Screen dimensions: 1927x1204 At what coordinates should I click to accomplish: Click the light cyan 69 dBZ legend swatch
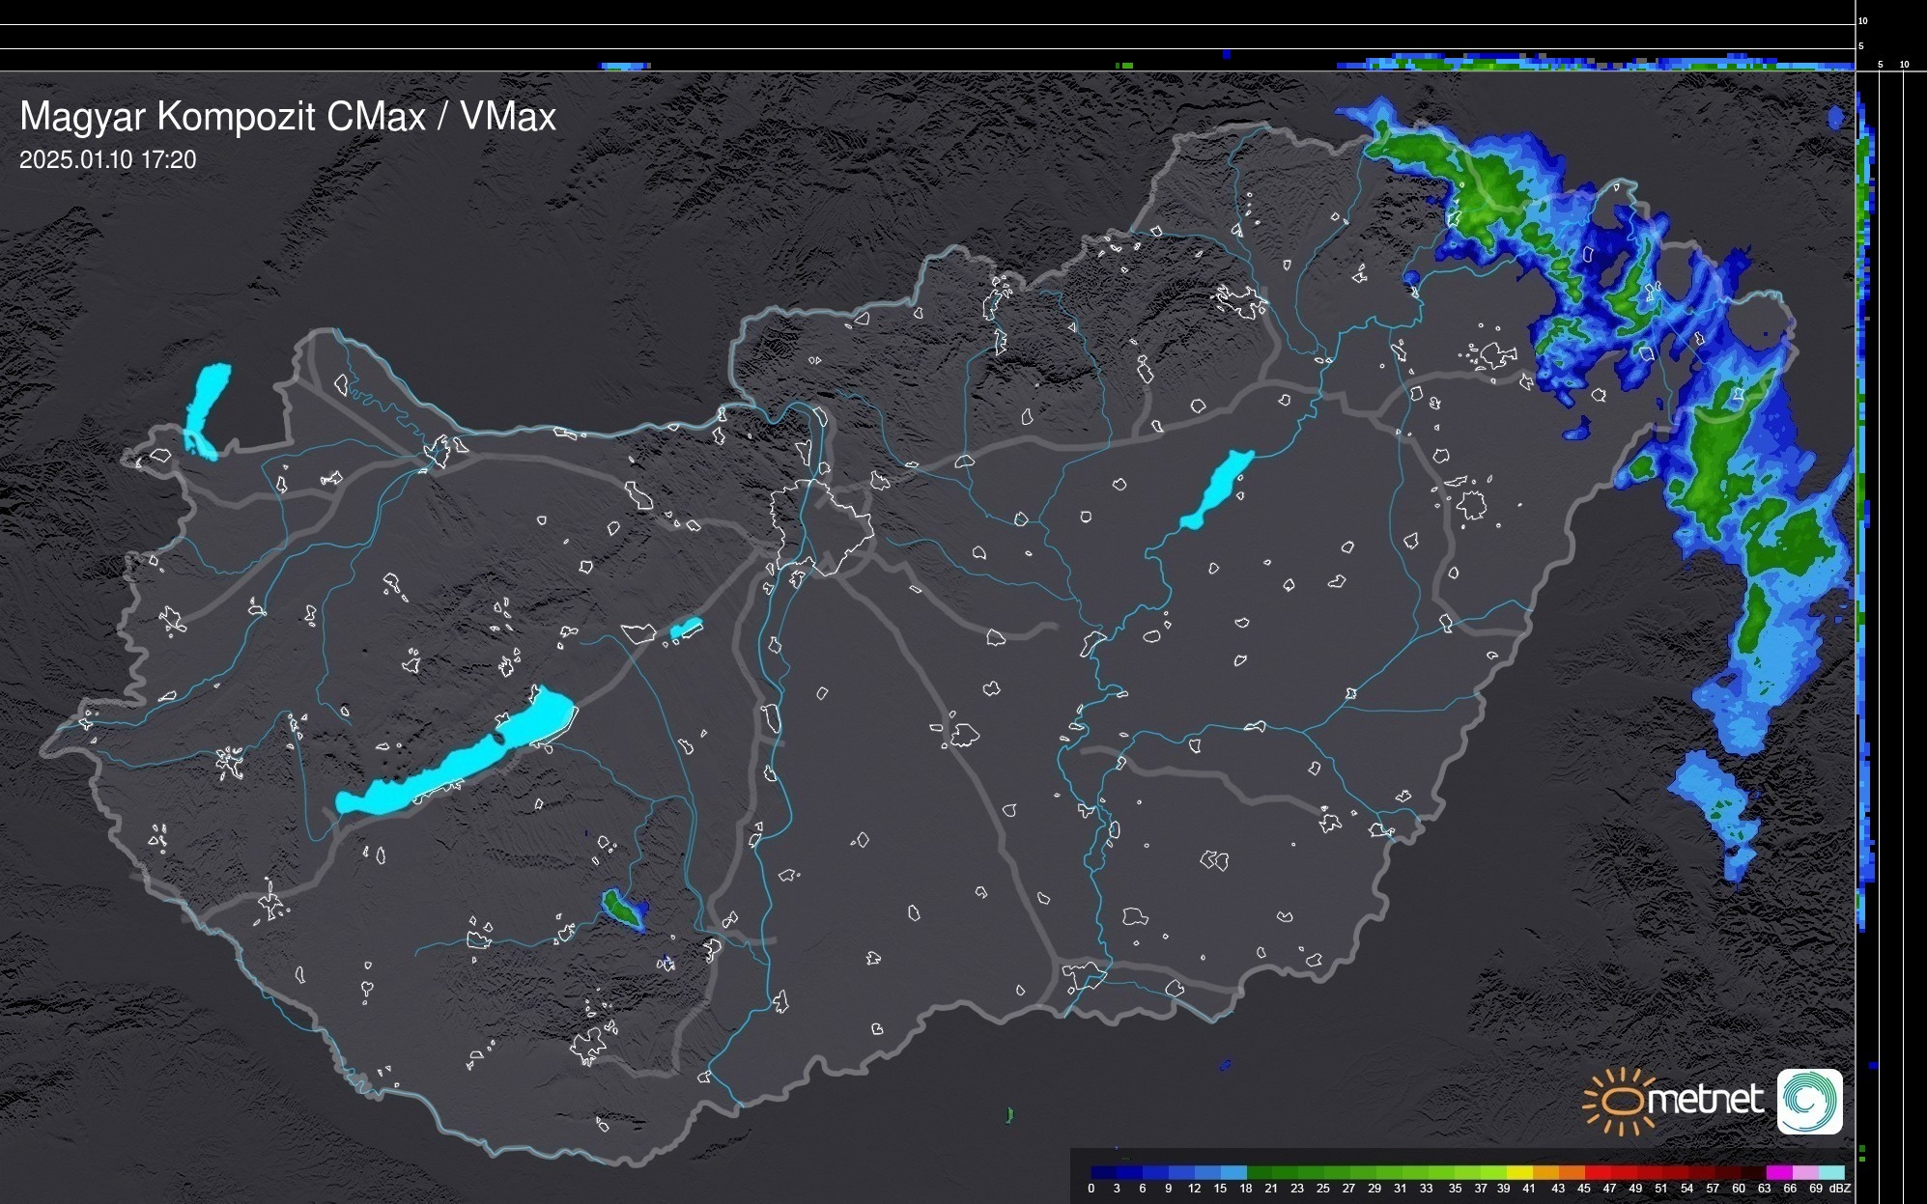pyautogui.click(x=1830, y=1172)
